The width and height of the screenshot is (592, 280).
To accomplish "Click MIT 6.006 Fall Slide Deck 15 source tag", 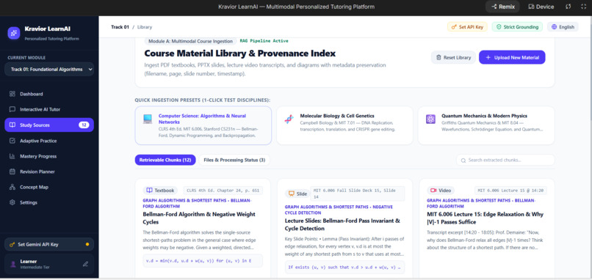I will coord(358,194).
